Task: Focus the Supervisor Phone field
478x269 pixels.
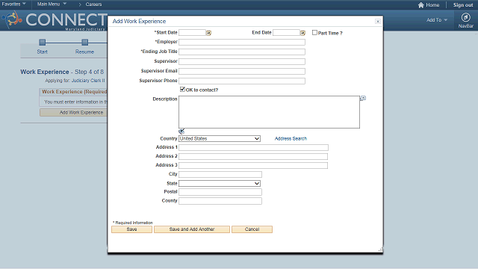Action: click(242, 81)
